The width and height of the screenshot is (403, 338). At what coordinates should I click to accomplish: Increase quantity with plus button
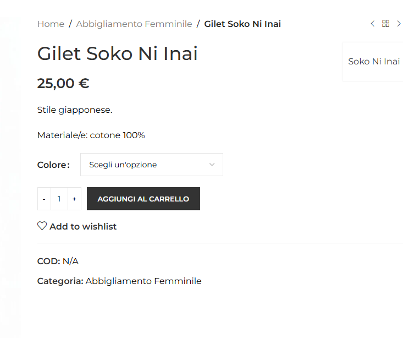tap(74, 199)
